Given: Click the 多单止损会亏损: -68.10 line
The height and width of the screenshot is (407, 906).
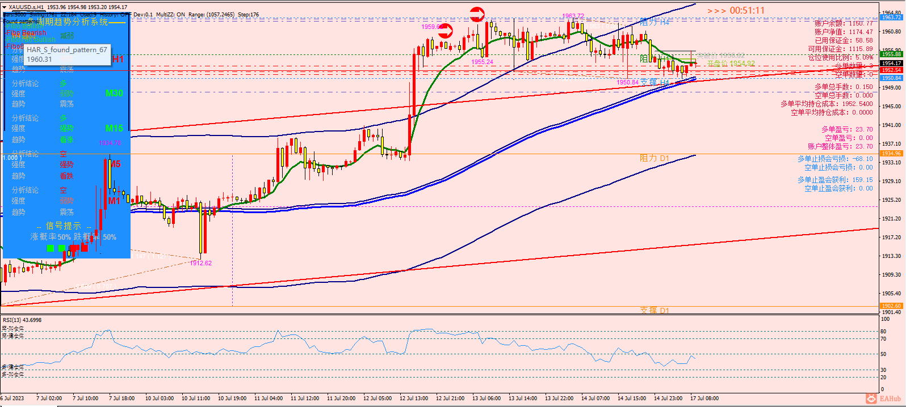Looking at the screenshot, I should 835,159.
